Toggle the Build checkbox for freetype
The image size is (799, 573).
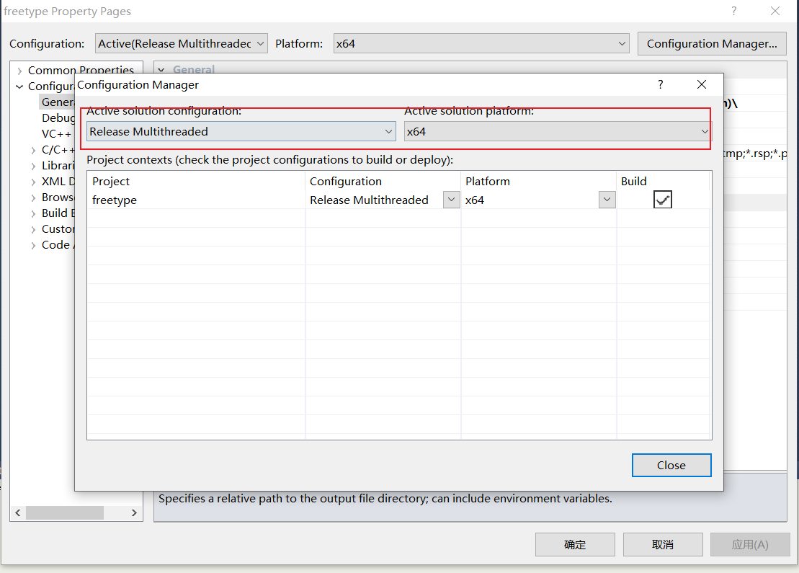[x=663, y=200]
